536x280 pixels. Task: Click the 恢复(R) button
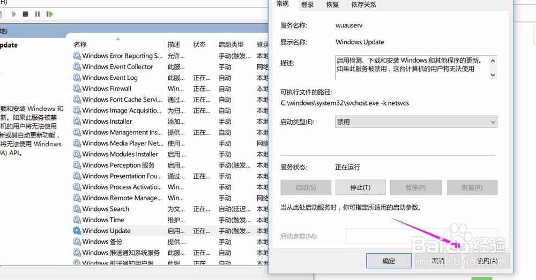(x=472, y=187)
